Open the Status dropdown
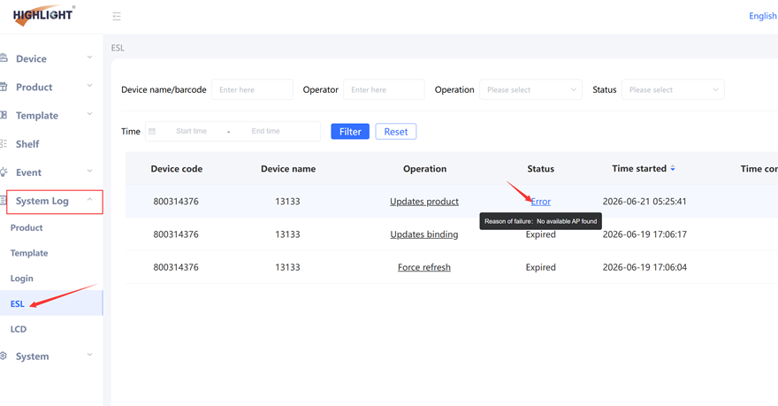 click(x=673, y=90)
